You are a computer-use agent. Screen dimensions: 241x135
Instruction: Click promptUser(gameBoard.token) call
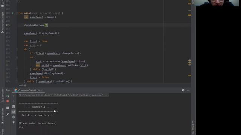(65, 61)
